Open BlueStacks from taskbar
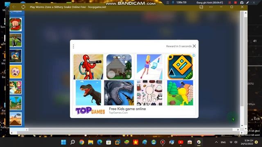Screen dimensions: 262x147 coord(126,142)
